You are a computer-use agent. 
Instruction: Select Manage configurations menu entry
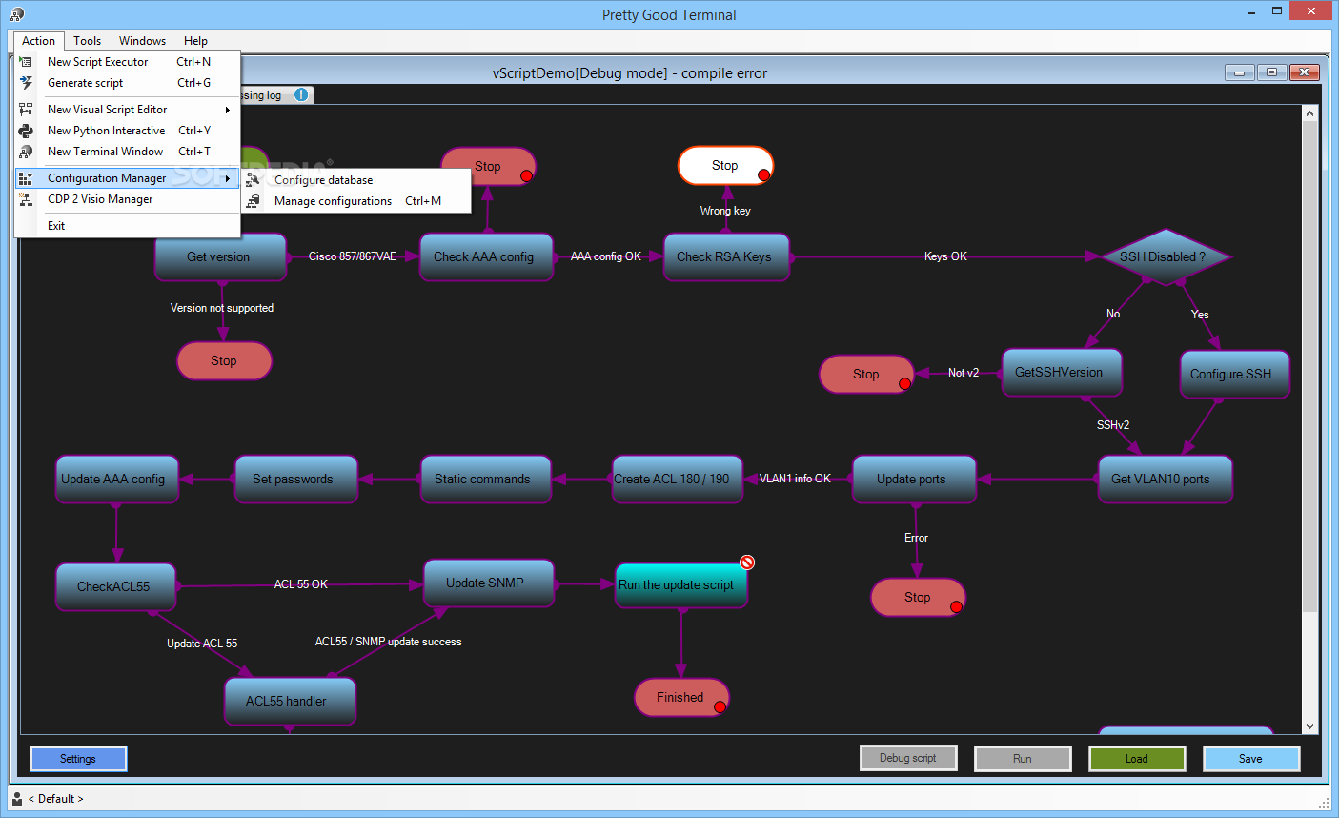click(356, 201)
